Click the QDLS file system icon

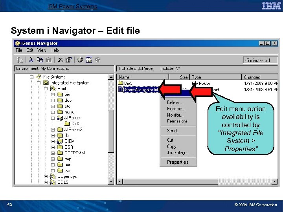tap(53, 182)
